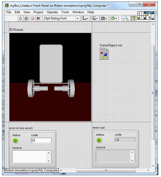The height and width of the screenshot is (177, 161).
Task: Open the File menu
Action: pos(9,12)
